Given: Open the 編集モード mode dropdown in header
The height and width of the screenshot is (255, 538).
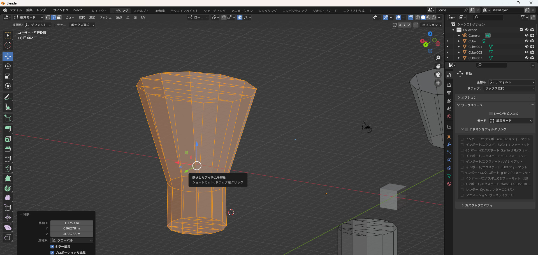Looking at the screenshot, I should pos(28,17).
